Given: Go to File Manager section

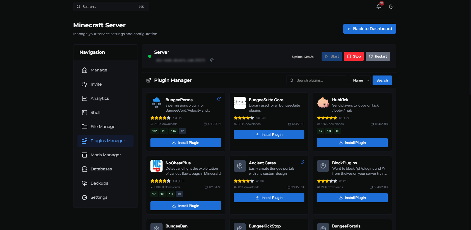Looking at the screenshot, I should [106, 127].
